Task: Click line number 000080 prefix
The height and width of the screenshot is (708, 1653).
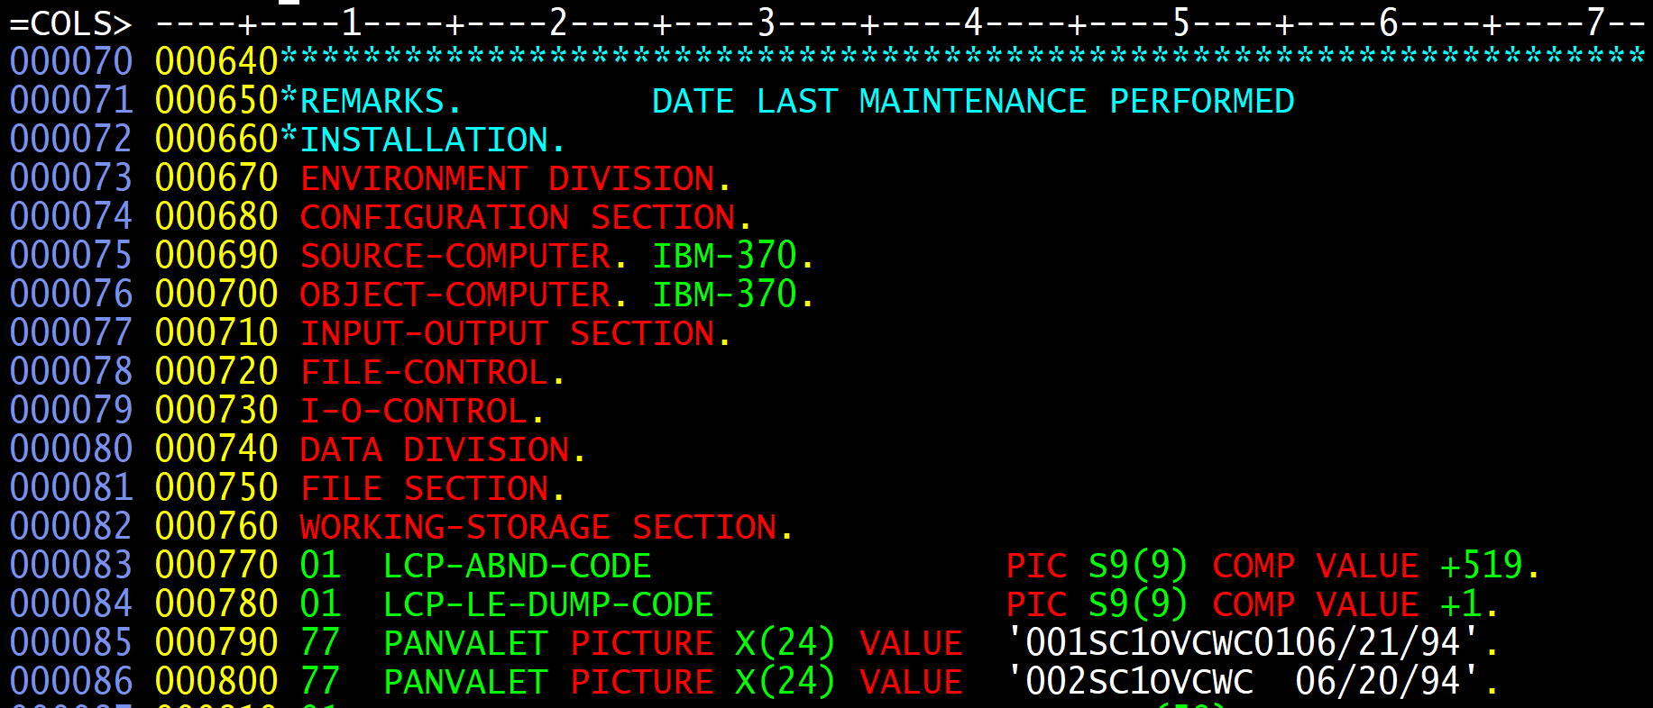Action: (x=71, y=449)
